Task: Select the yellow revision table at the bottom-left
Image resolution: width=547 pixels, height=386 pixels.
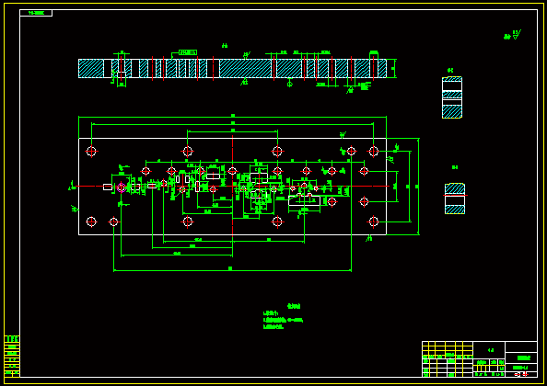Action: [x=12, y=356]
